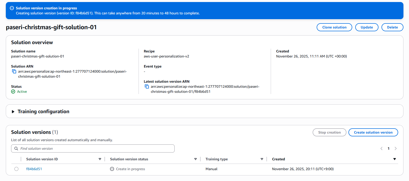Expand the Training configuration section
The width and height of the screenshot is (409, 181).
13,112
